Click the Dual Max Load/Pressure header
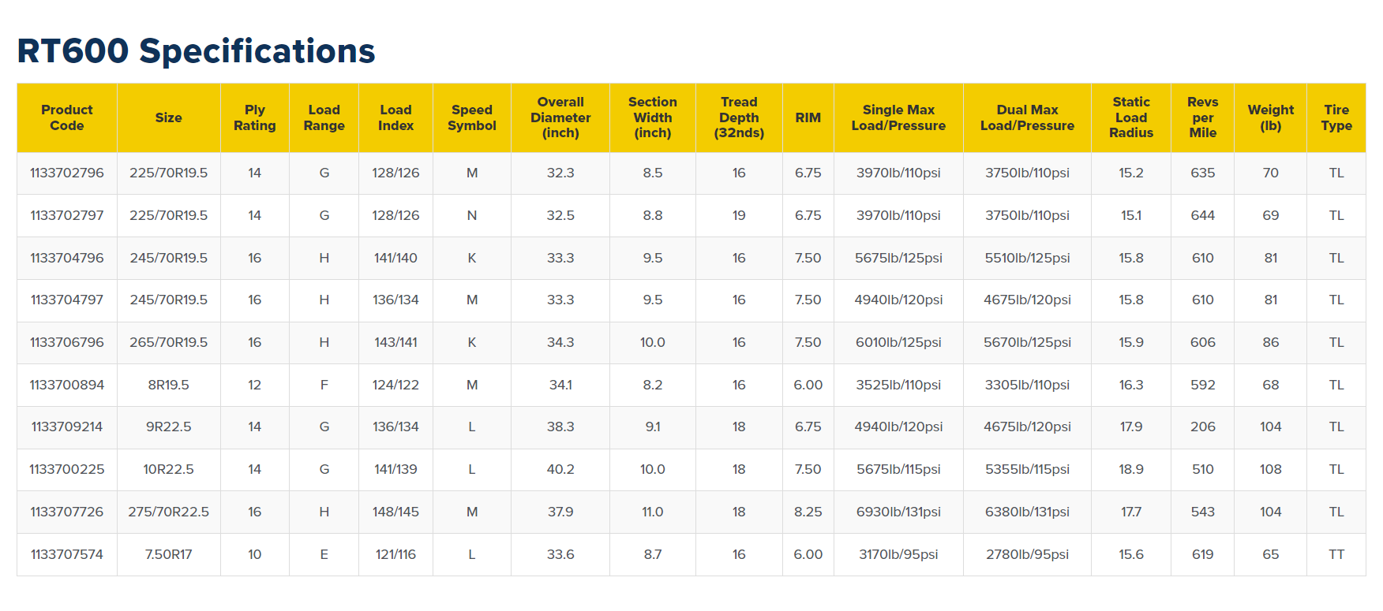The width and height of the screenshot is (1383, 611). 1027,117
